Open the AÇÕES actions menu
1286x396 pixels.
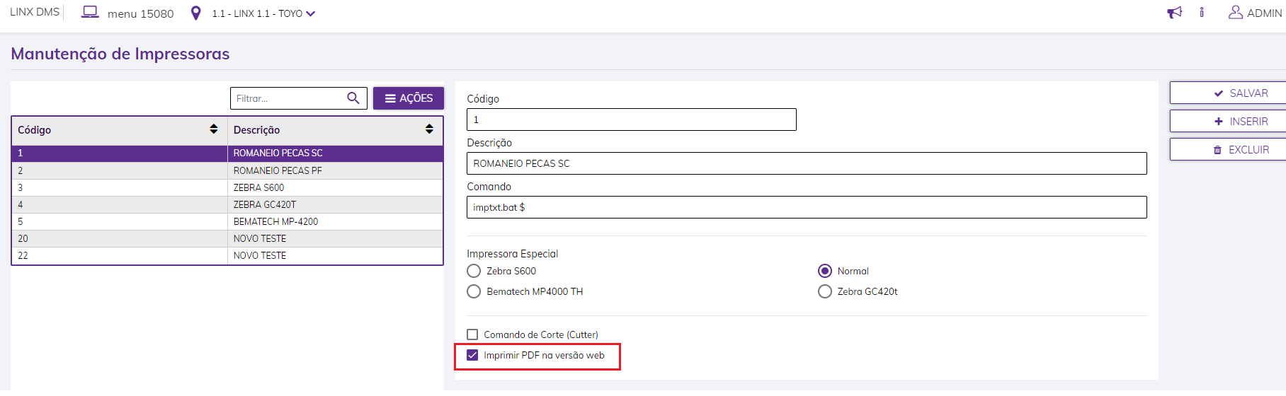409,98
